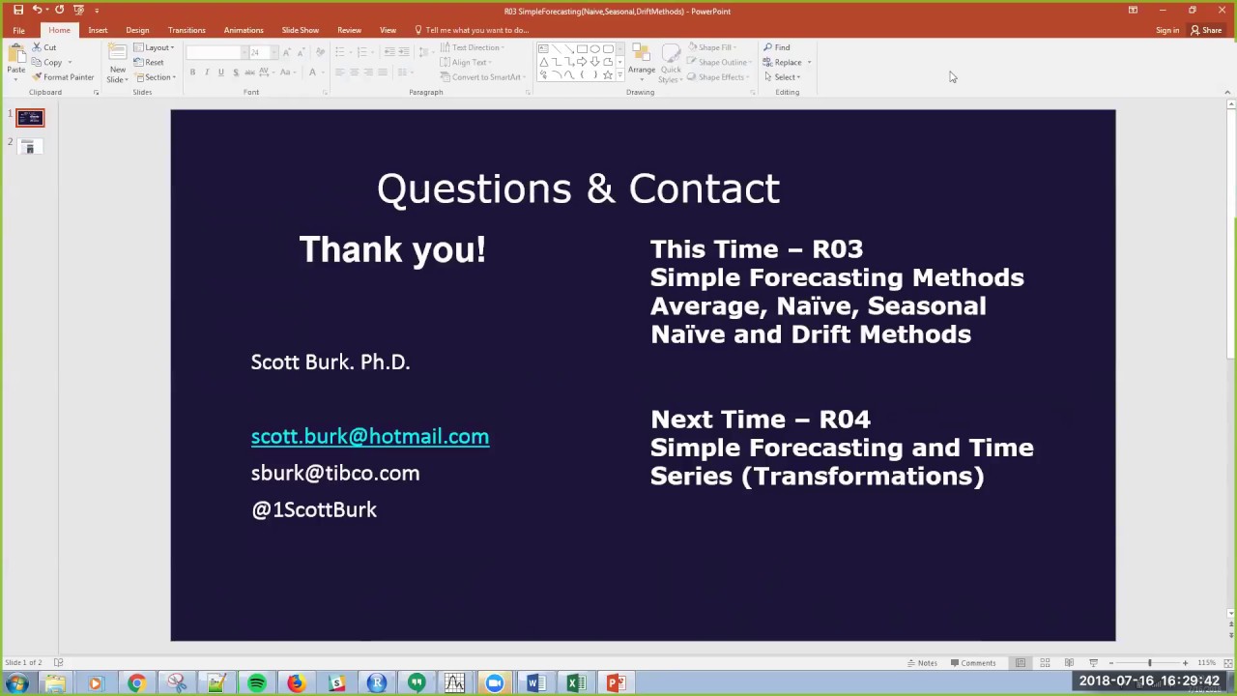Switch to the Slide Show tab
This screenshot has width=1237, height=696.
(x=301, y=30)
